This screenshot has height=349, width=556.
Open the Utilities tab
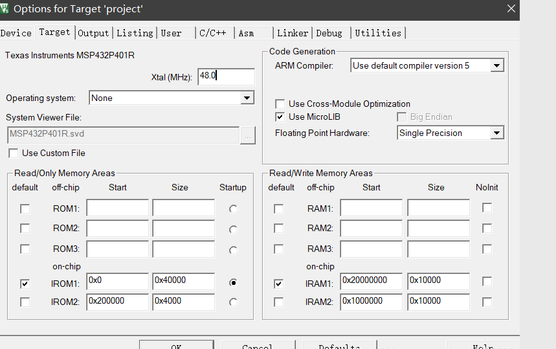click(378, 33)
